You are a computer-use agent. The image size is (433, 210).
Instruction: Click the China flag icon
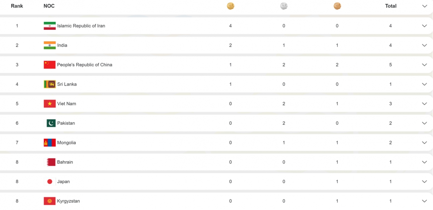click(x=49, y=65)
